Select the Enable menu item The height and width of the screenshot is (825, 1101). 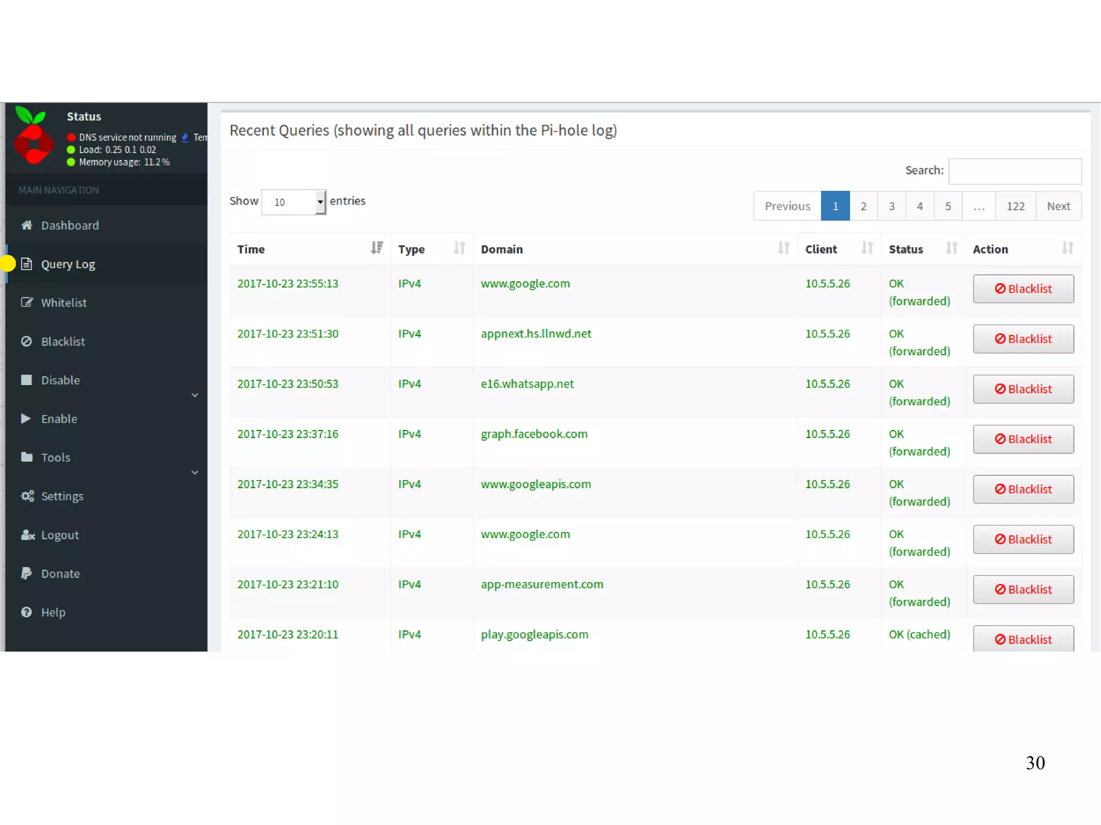tap(59, 419)
